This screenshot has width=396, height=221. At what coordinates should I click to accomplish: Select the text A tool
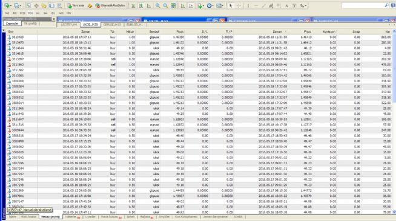286,5
